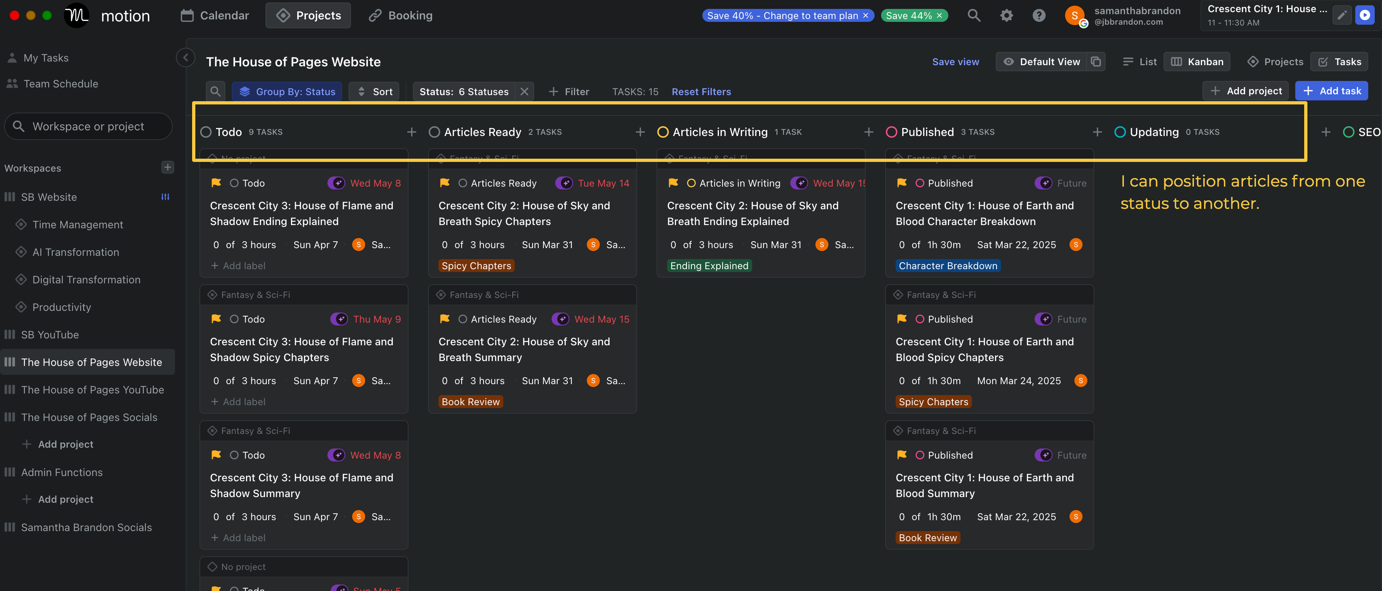Screen dimensions: 1382x591
Task: Toggle auto-schedule on Earth and Blood Character Breakdown
Action: coord(1044,183)
